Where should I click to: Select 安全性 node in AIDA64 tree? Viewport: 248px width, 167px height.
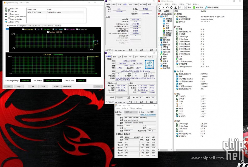(x=164, y=61)
